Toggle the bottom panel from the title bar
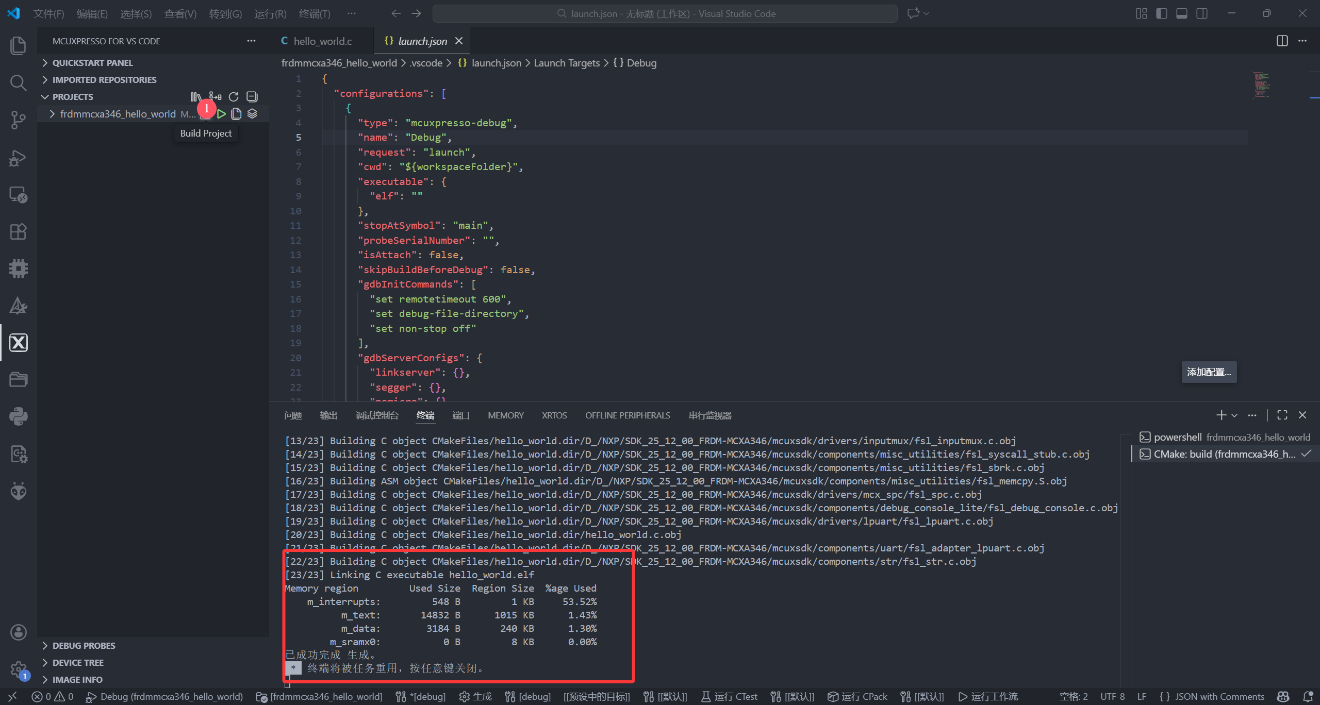The height and width of the screenshot is (705, 1320). (1182, 13)
